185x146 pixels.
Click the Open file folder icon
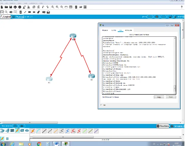click(6, 7)
